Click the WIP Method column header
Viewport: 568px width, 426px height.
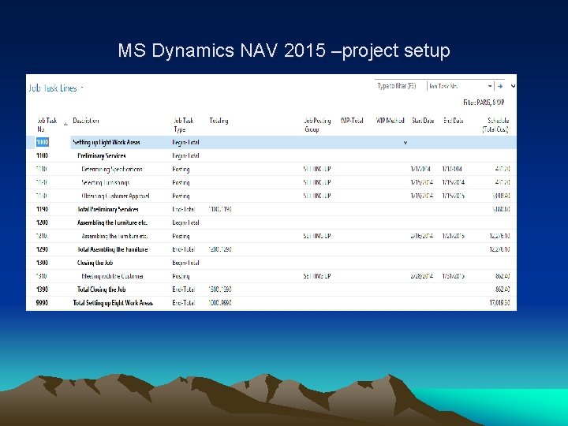pyautogui.click(x=390, y=121)
